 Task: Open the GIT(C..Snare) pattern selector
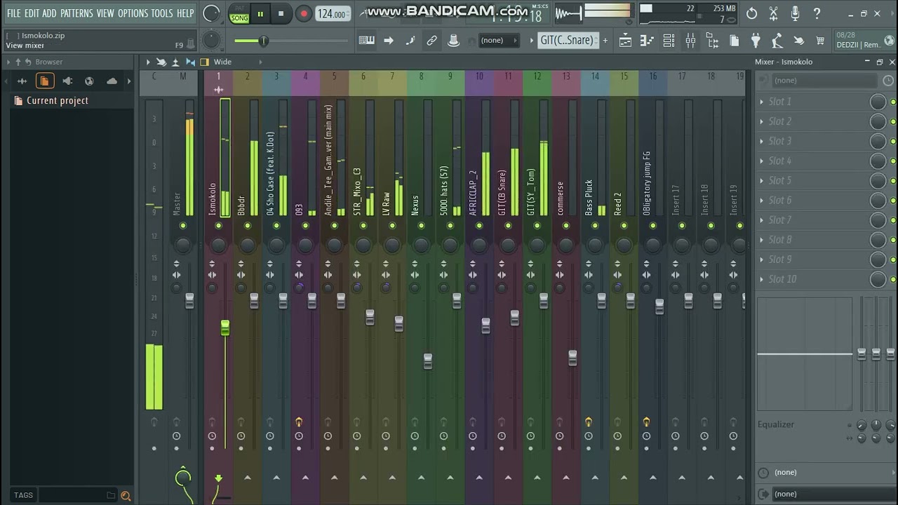pyautogui.click(x=567, y=41)
